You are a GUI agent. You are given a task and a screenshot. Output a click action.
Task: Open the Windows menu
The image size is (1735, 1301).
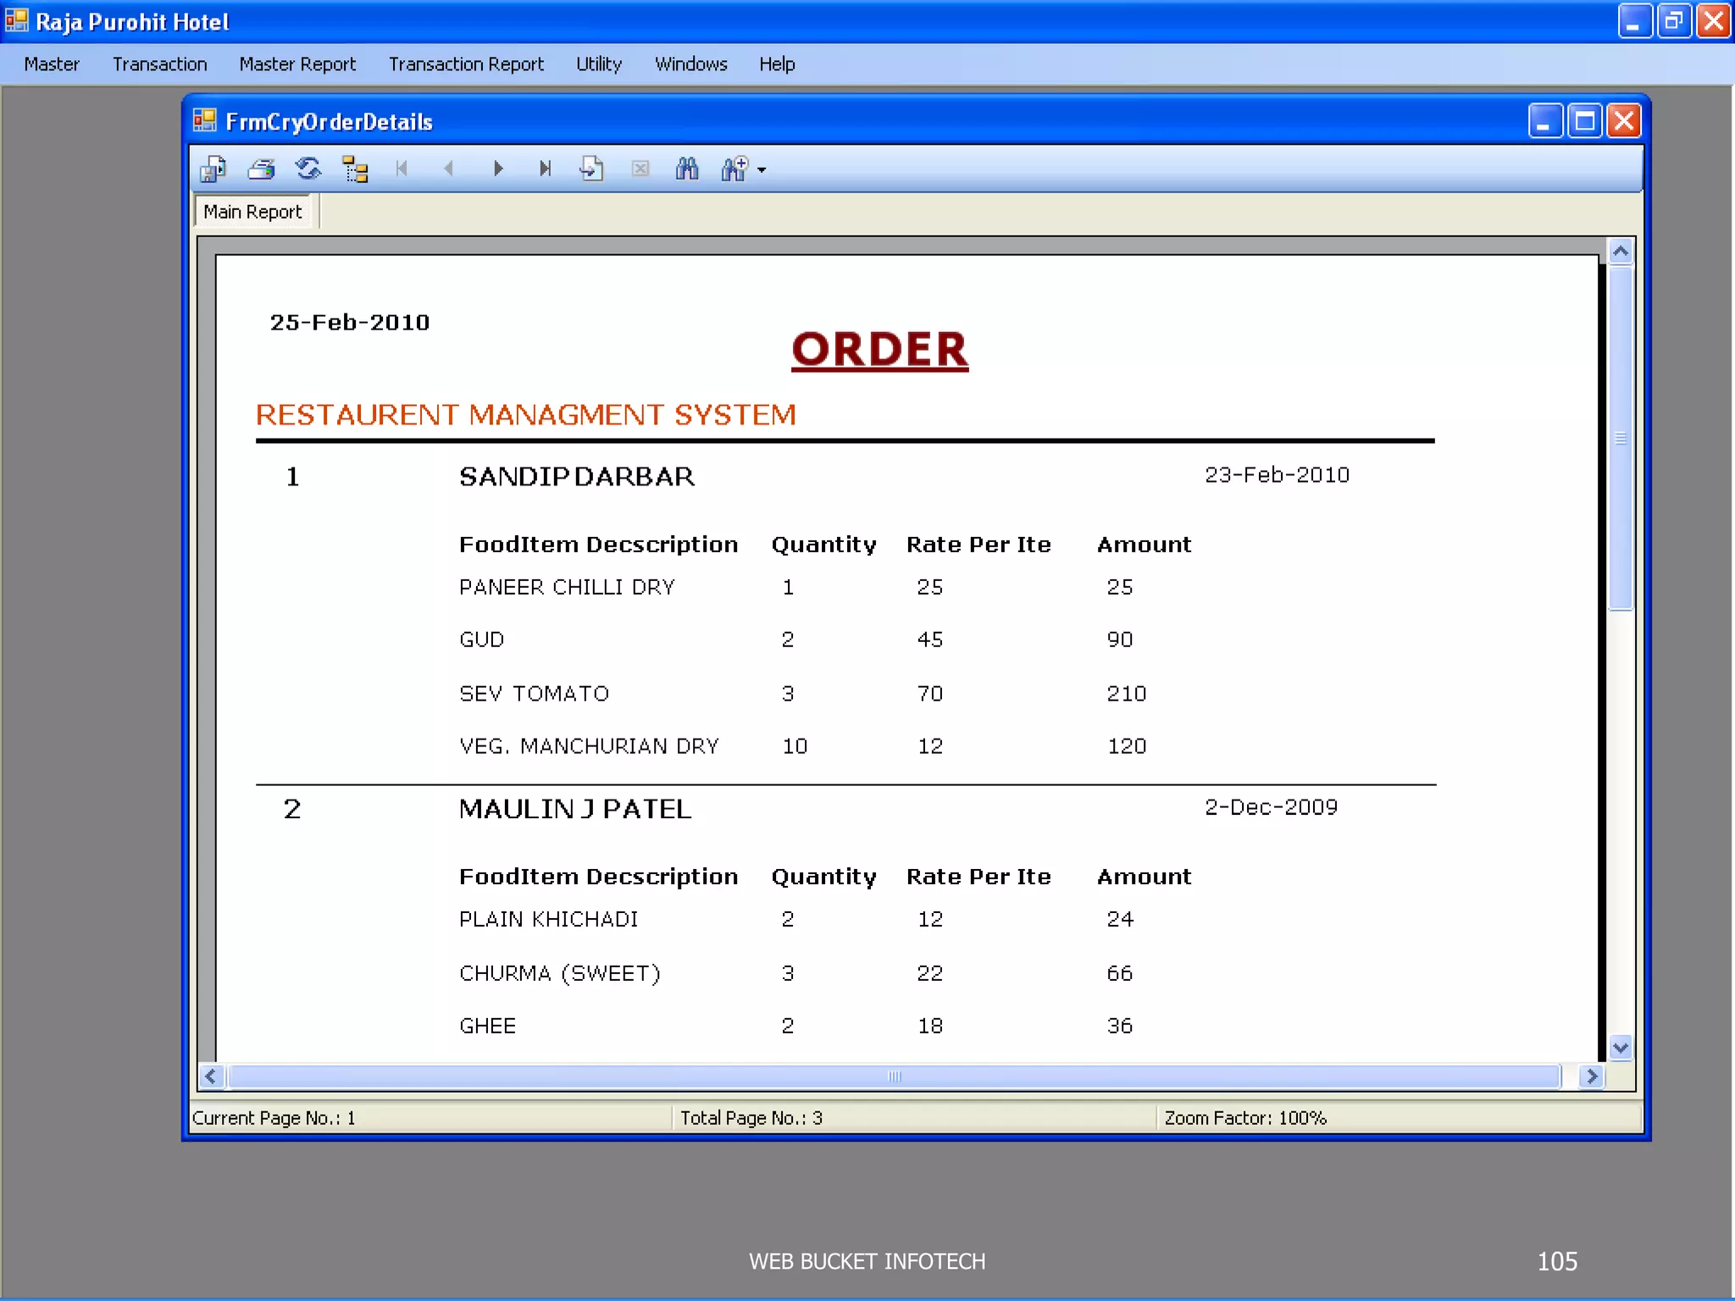pyautogui.click(x=690, y=64)
